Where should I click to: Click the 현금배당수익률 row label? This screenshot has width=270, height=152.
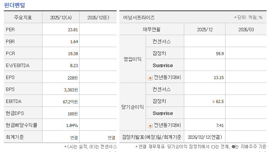click(x=21, y=125)
